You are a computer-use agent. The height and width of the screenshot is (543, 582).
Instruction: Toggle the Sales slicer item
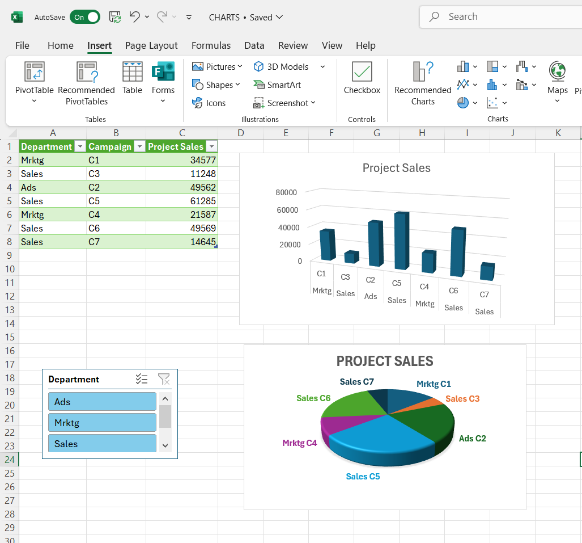click(x=102, y=443)
